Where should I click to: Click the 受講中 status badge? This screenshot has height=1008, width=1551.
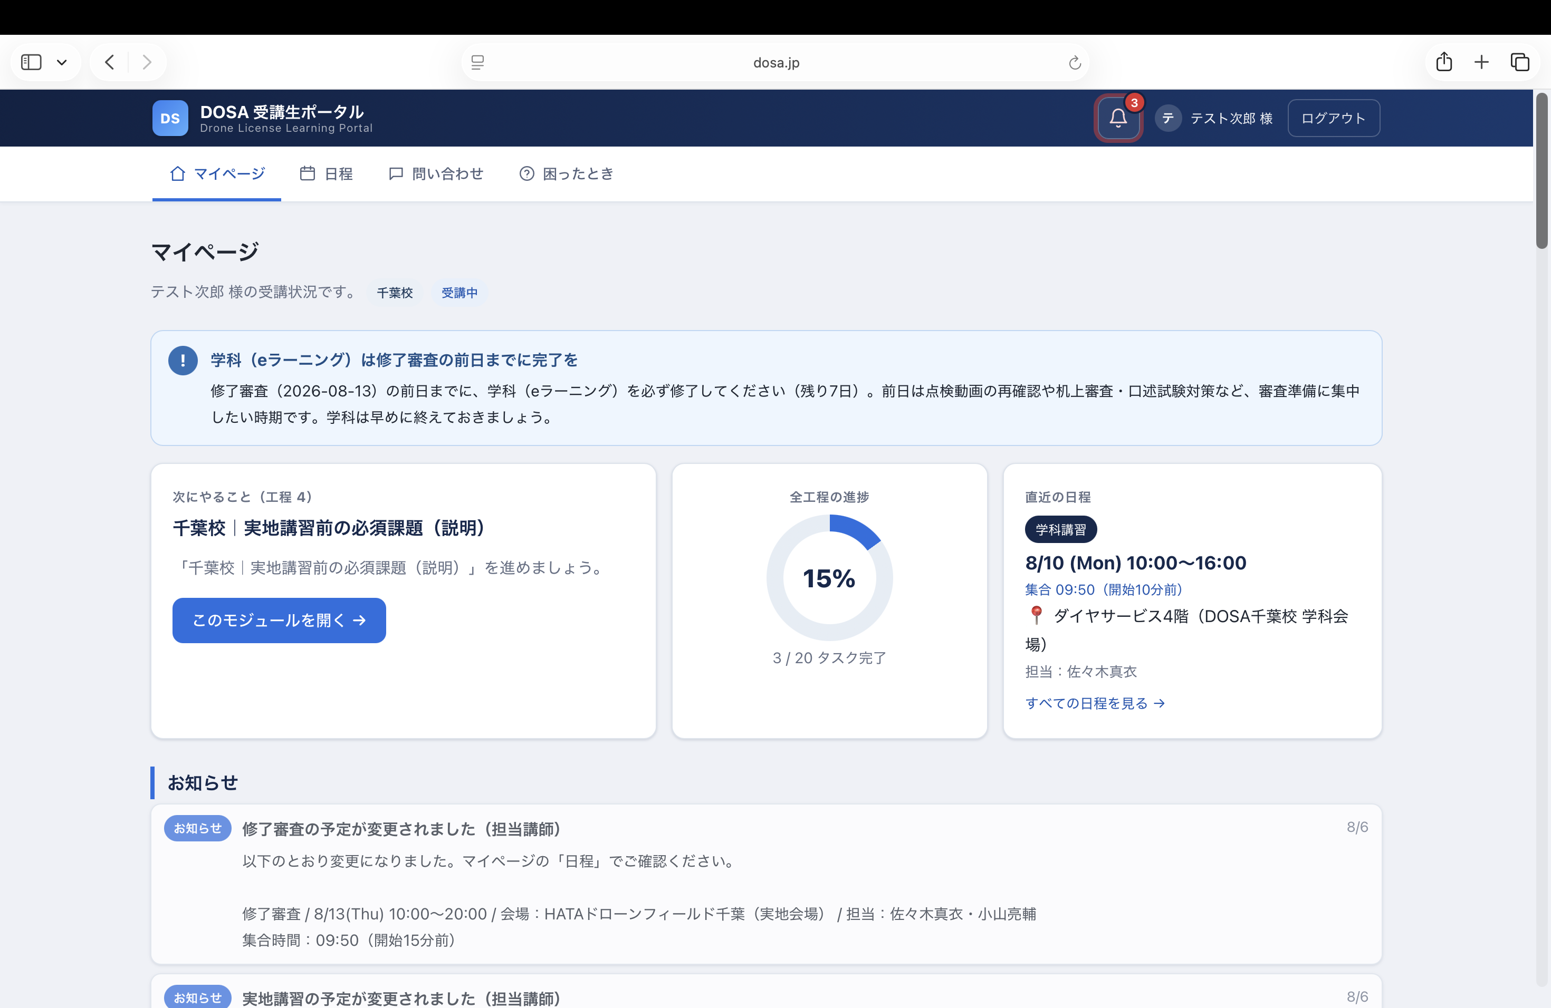(x=459, y=293)
